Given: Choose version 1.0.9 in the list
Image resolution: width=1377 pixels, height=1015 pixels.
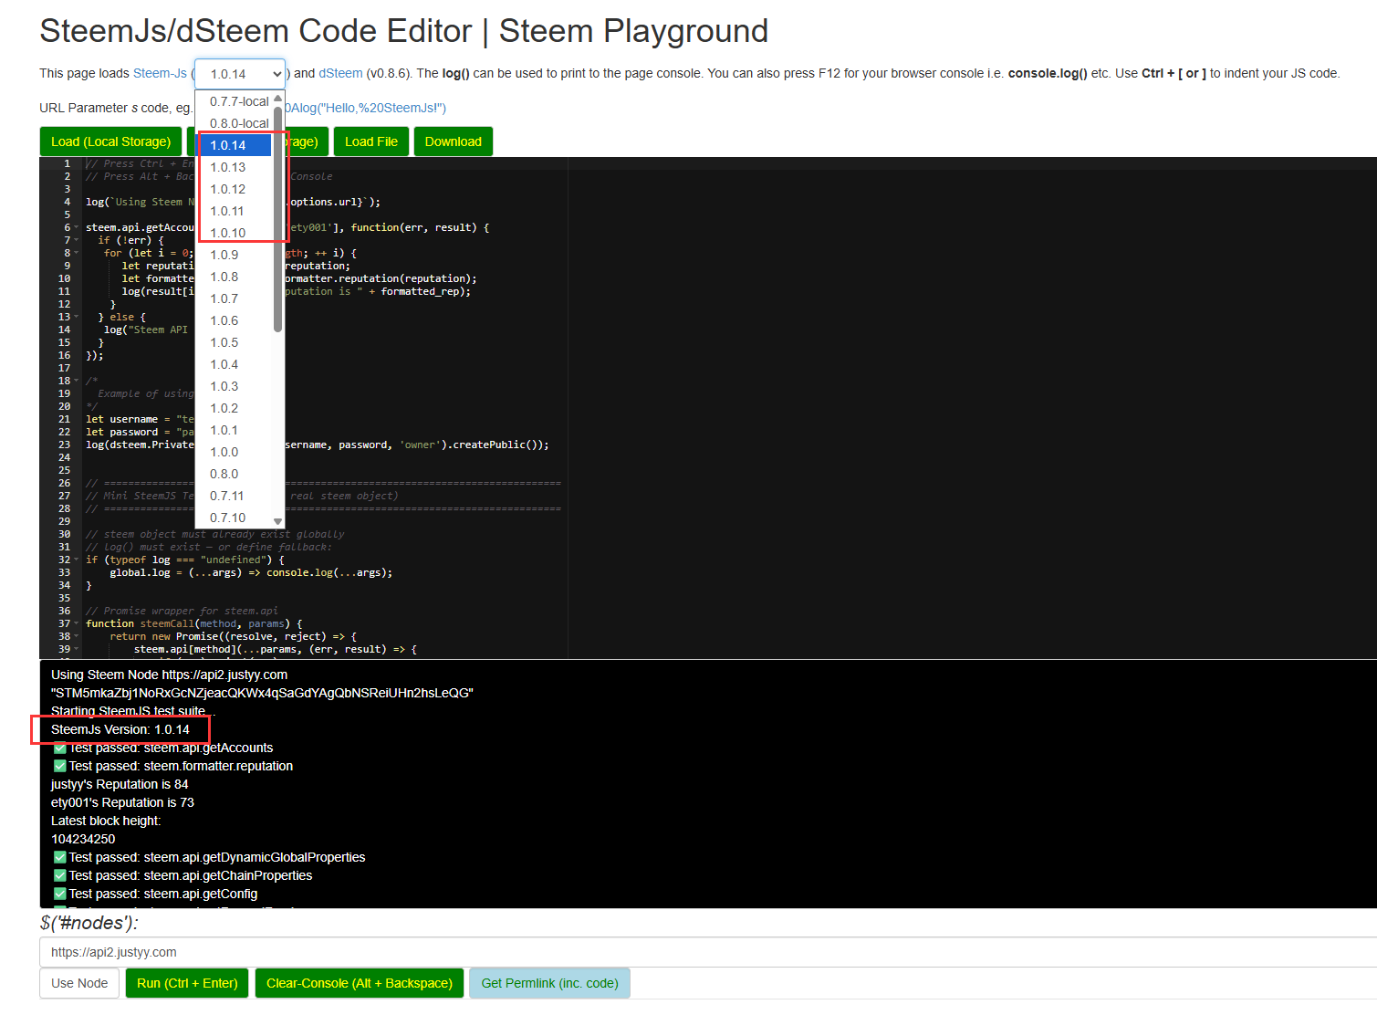Looking at the screenshot, I should 235,255.
